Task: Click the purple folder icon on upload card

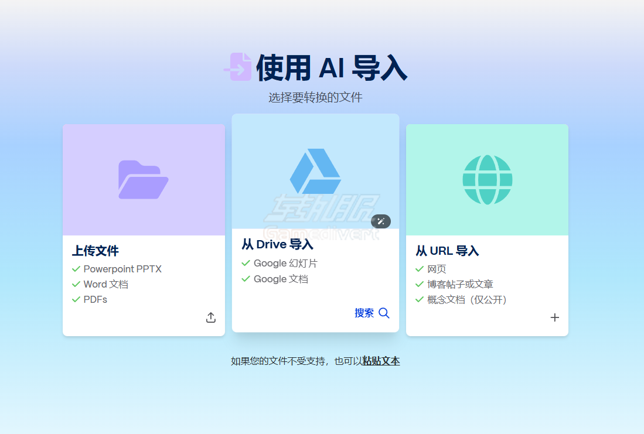Action: click(x=144, y=179)
